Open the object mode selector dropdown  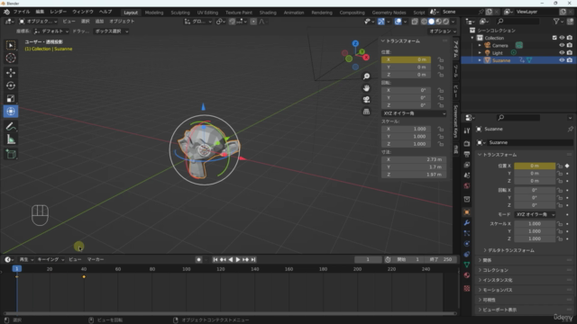[38, 22]
